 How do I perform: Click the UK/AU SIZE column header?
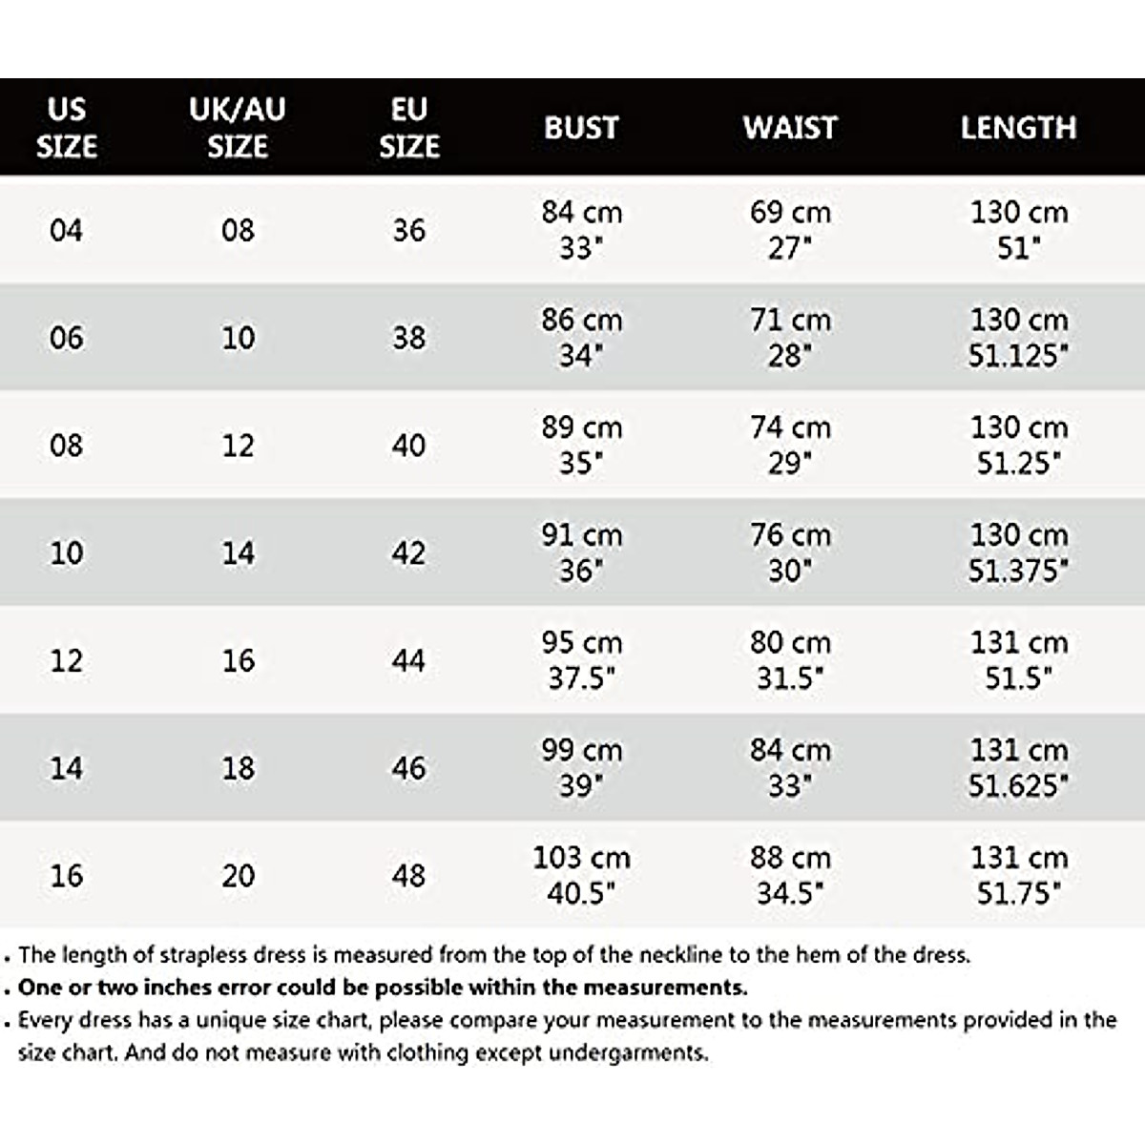tap(238, 128)
